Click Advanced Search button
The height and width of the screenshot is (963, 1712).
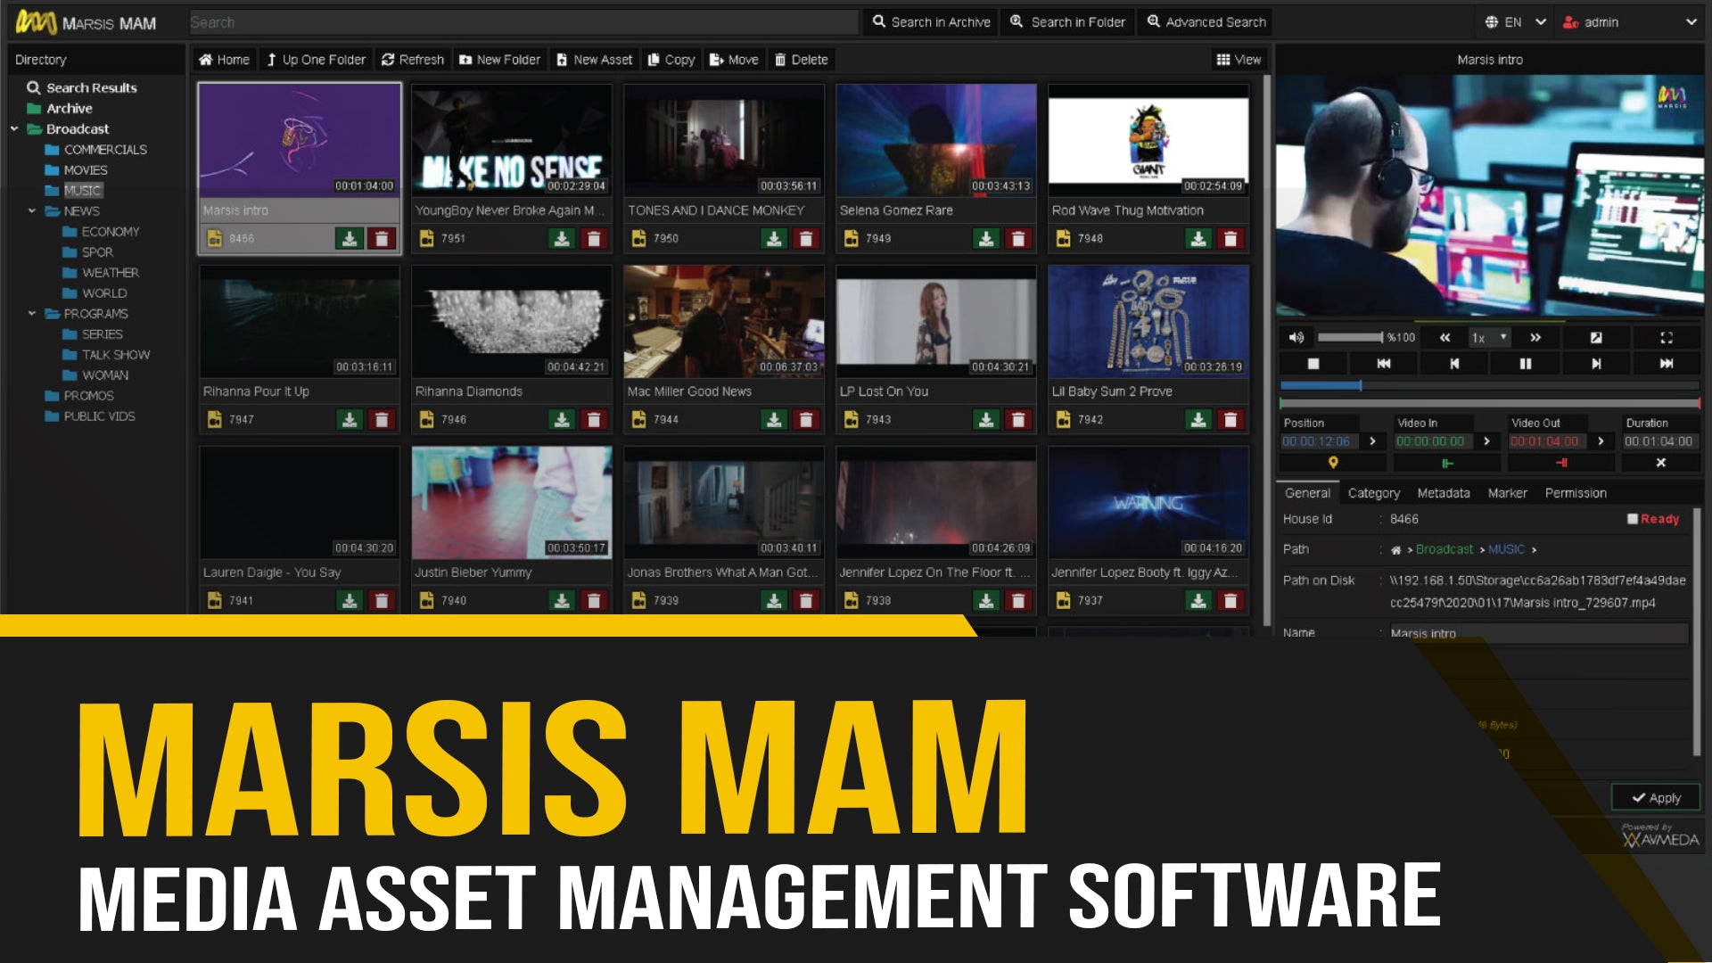(x=1206, y=22)
